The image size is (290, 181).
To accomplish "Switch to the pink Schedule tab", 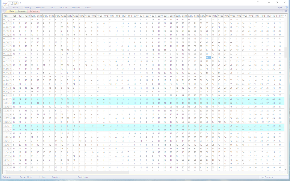I will [34, 11].
